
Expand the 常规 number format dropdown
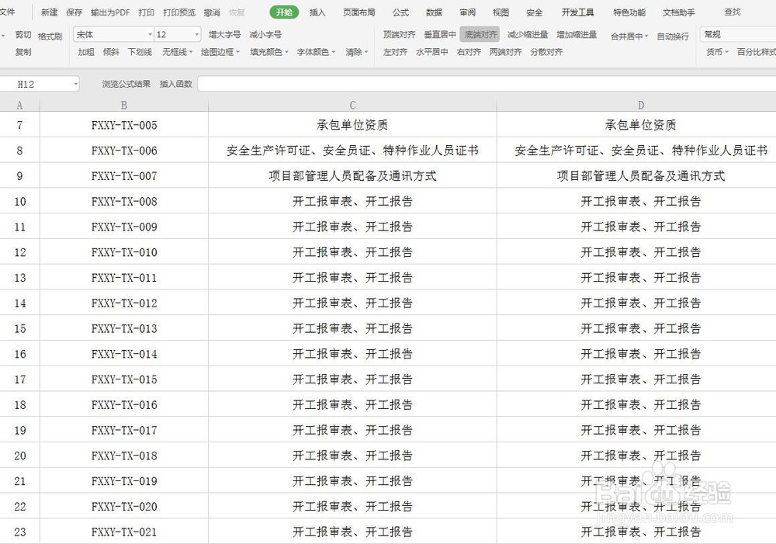715,34
